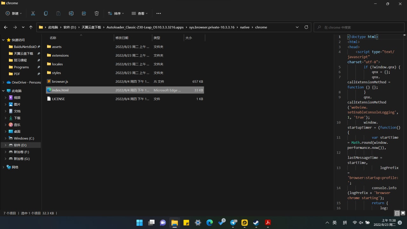The image size is (407, 229).
Task: Click the sys.browser.private breadcrumb segment
Action: pyautogui.click(x=212, y=27)
